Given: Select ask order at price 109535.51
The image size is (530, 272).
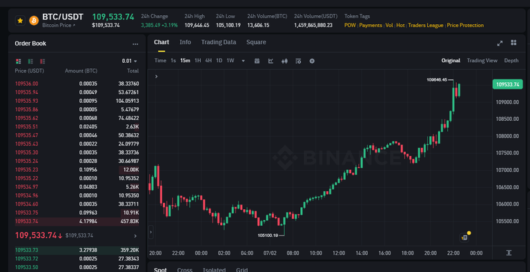Looking at the screenshot, I should click(x=77, y=127).
